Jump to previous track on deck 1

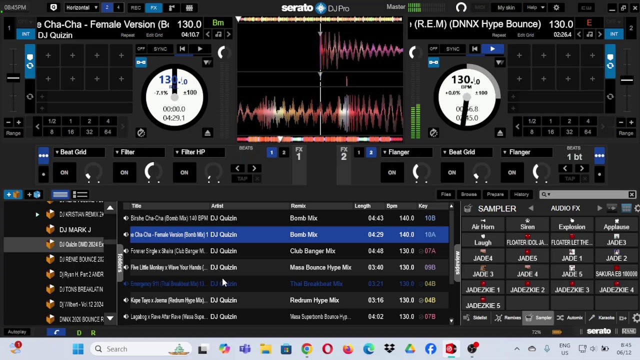pos(182,49)
